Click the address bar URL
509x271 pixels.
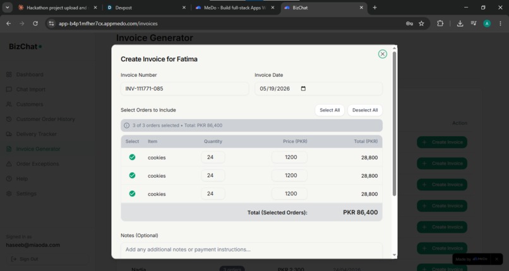[108, 24]
